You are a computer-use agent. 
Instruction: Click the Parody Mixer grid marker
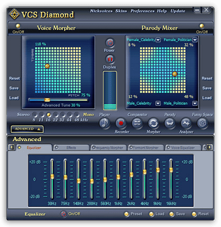(x=175, y=74)
